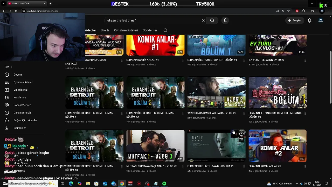Switch to the Gönderiler tab

[150, 30]
